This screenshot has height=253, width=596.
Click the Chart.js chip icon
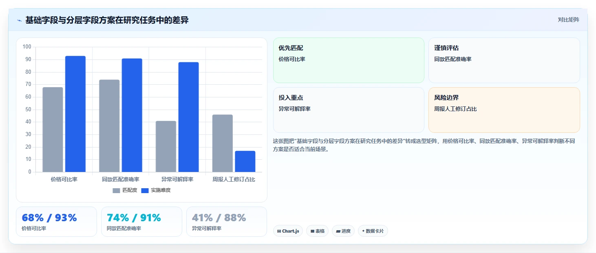pos(279,231)
